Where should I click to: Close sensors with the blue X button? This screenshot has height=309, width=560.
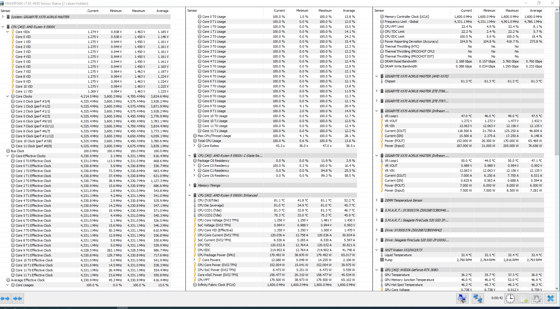coord(551,298)
